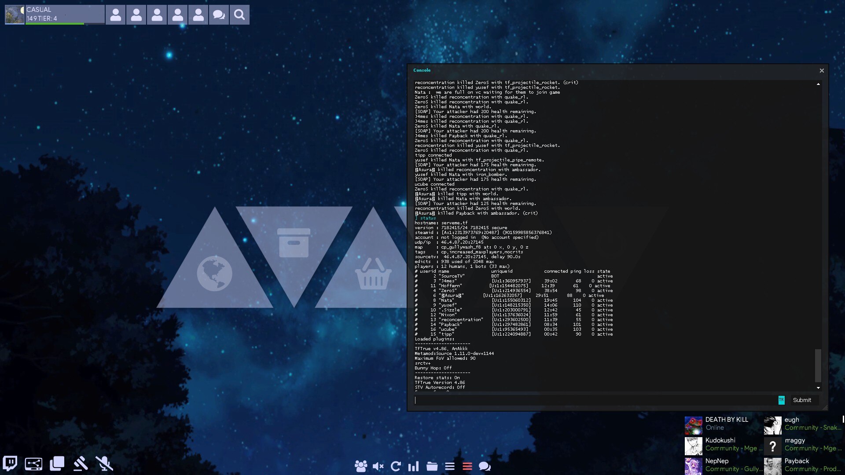845x475 pixels.
Task: Click the magnifier search icon at the top
Action: tap(239, 15)
